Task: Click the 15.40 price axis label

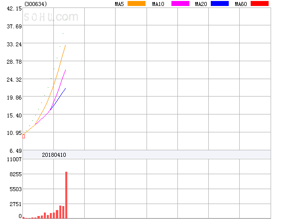Action: click(x=14, y=115)
